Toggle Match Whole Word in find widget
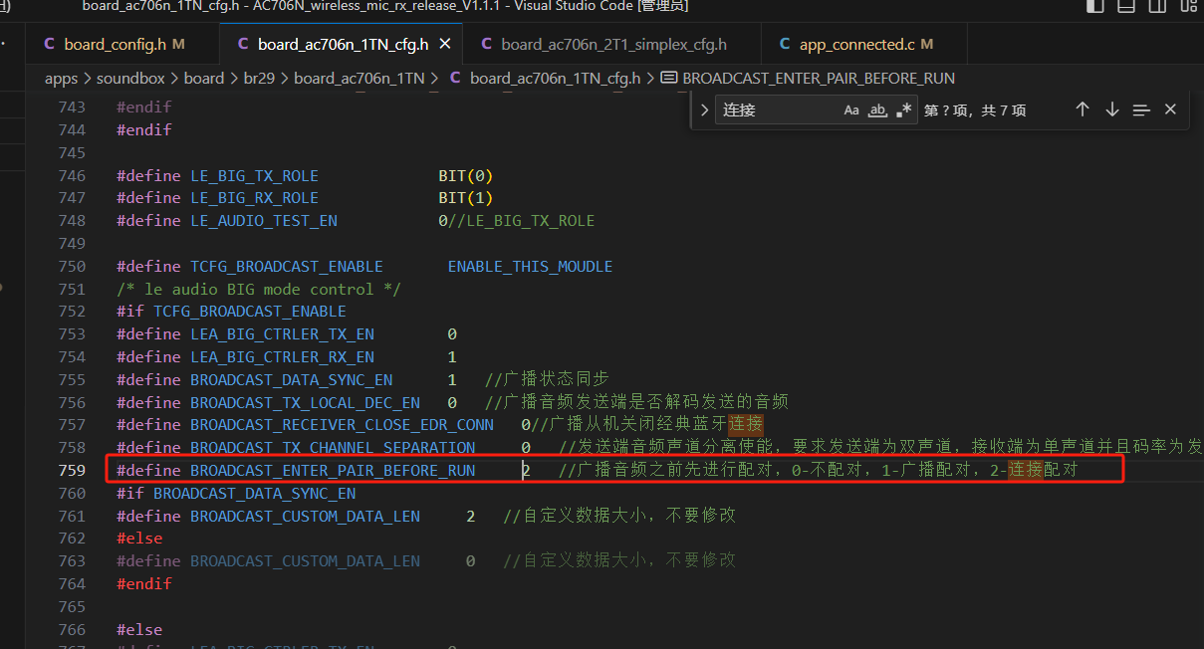 pyautogui.click(x=877, y=110)
